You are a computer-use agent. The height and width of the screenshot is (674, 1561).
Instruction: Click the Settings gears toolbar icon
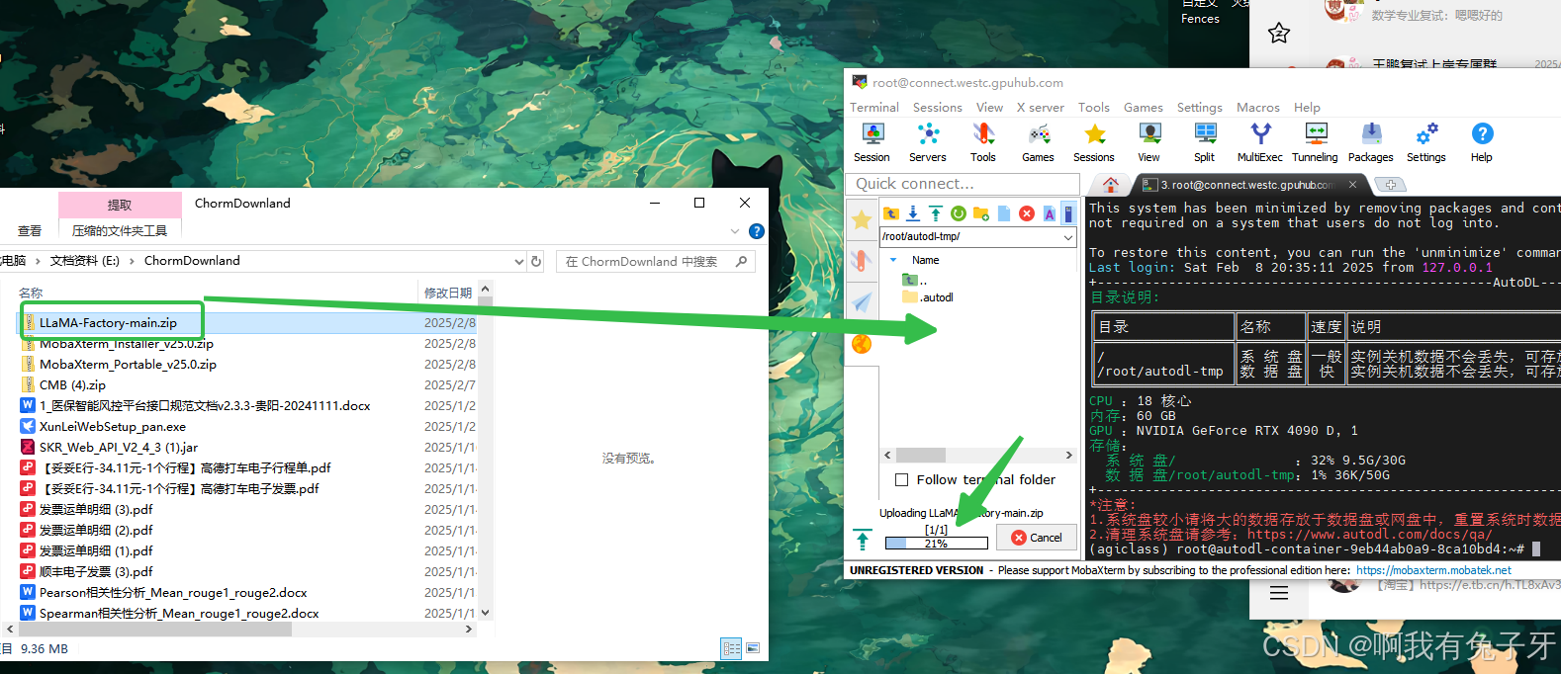click(x=1426, y=142)
